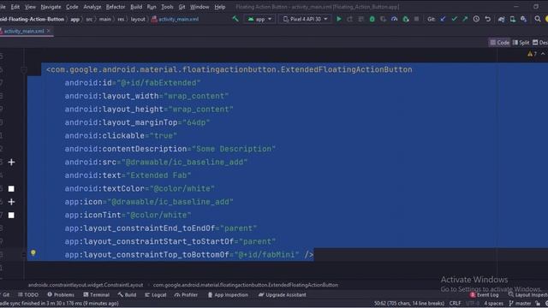This screenshot has height=308, width=548.
Task: Open the Terminal tool window
Action: 97,294
